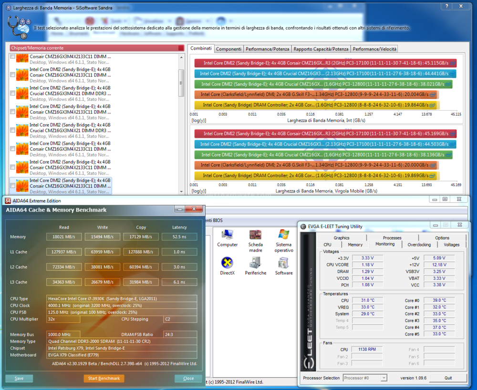Click Close in the AIDA64 benchmark window
This screenshot has height=390, width=477.
(x=188, y=379)
